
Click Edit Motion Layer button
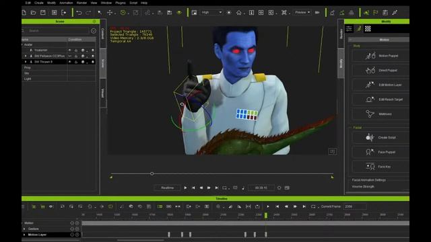(x=380, y=85)
